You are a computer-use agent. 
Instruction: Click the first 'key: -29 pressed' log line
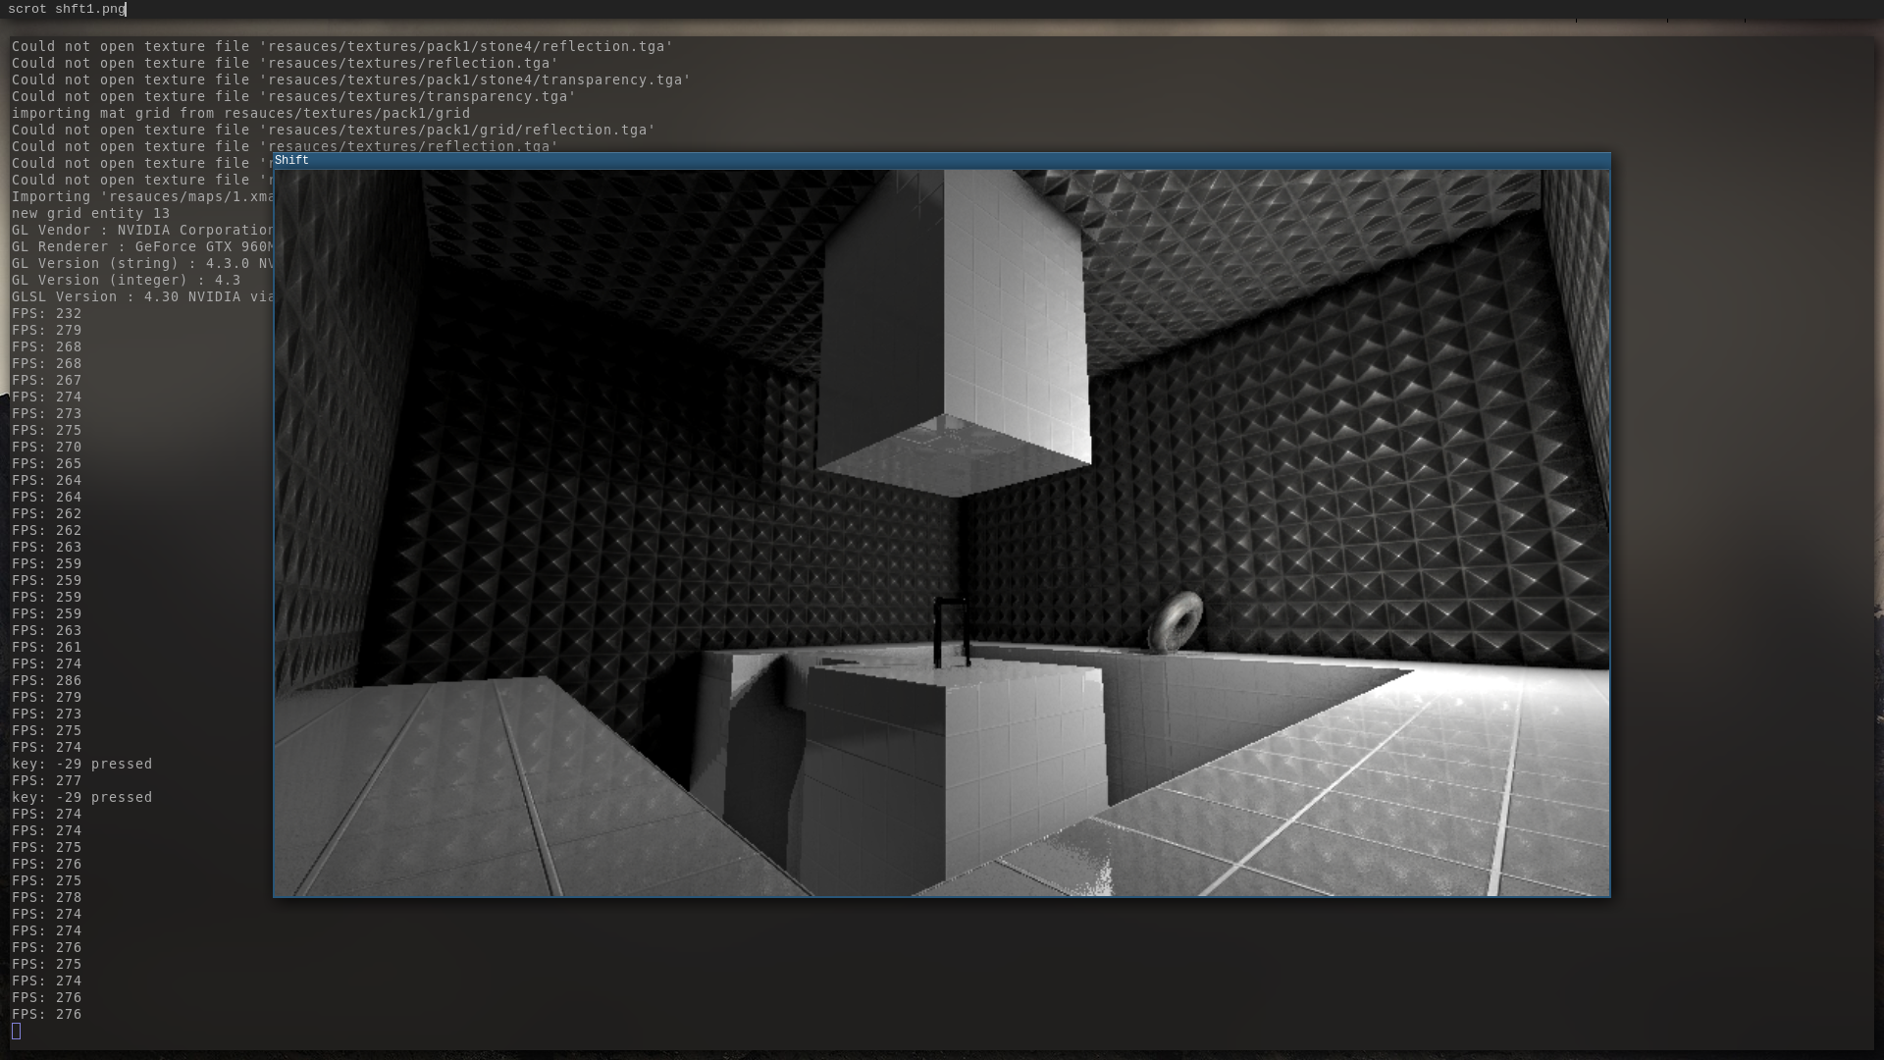pos(81,765)
